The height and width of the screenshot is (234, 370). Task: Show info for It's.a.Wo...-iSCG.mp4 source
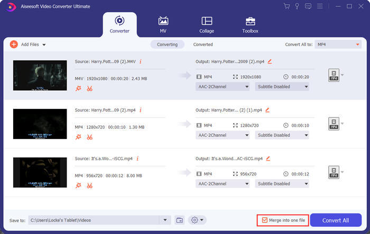click(137, 158)
